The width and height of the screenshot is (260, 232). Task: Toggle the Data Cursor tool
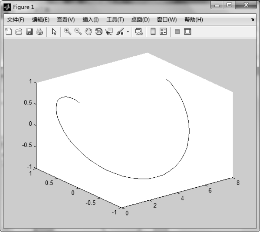tap(109, 32)
